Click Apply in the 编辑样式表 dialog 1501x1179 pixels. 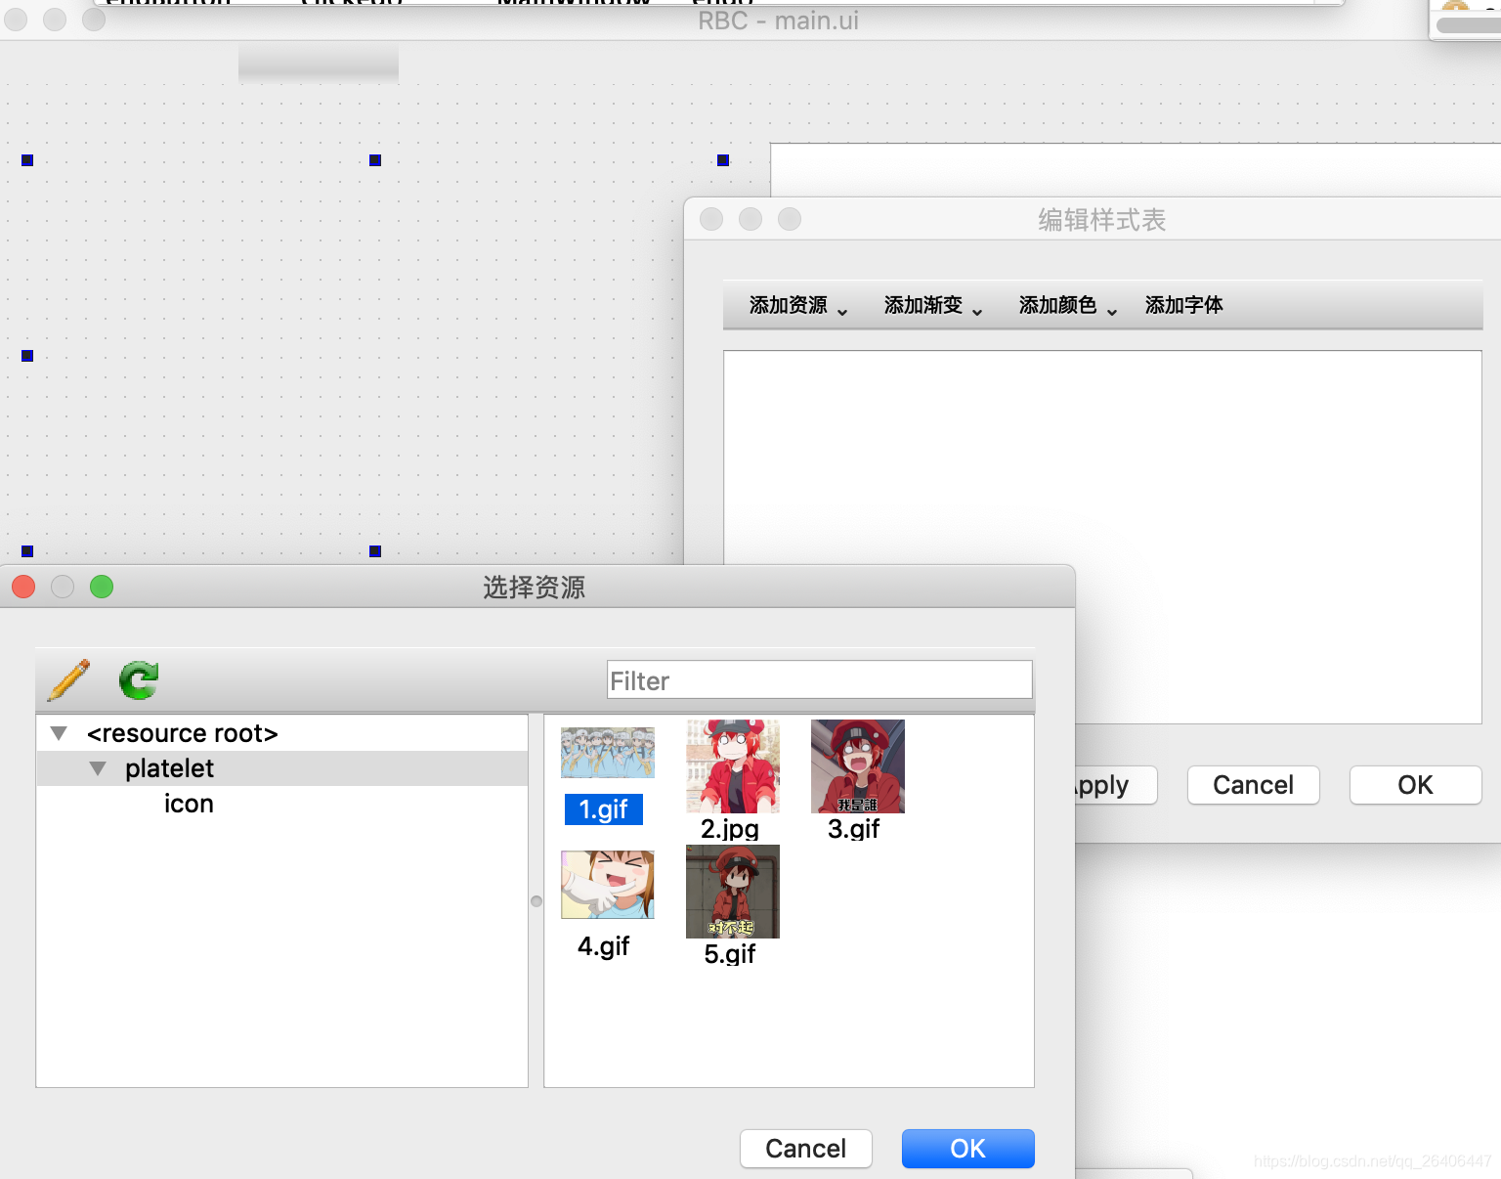click(x=1116, y=785)
